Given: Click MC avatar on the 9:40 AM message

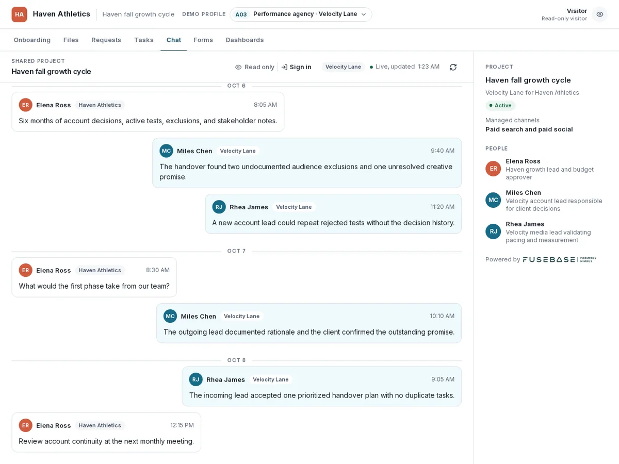Looking at the screenshot, I should coord(166,151).
